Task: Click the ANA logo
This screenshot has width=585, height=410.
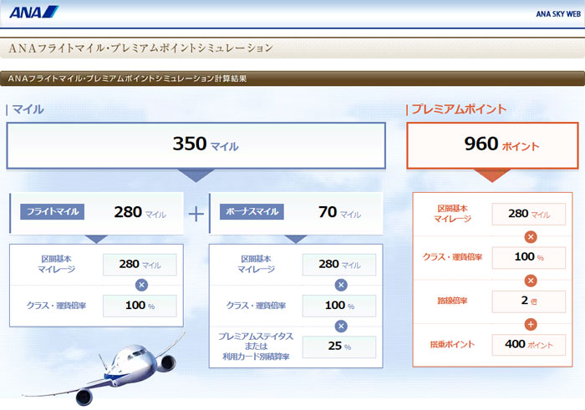Action: [x=34, y=12]
